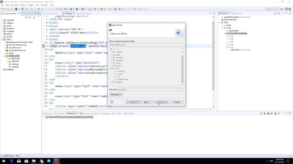Click the green Run toolbar icon

tap(71, 9)
